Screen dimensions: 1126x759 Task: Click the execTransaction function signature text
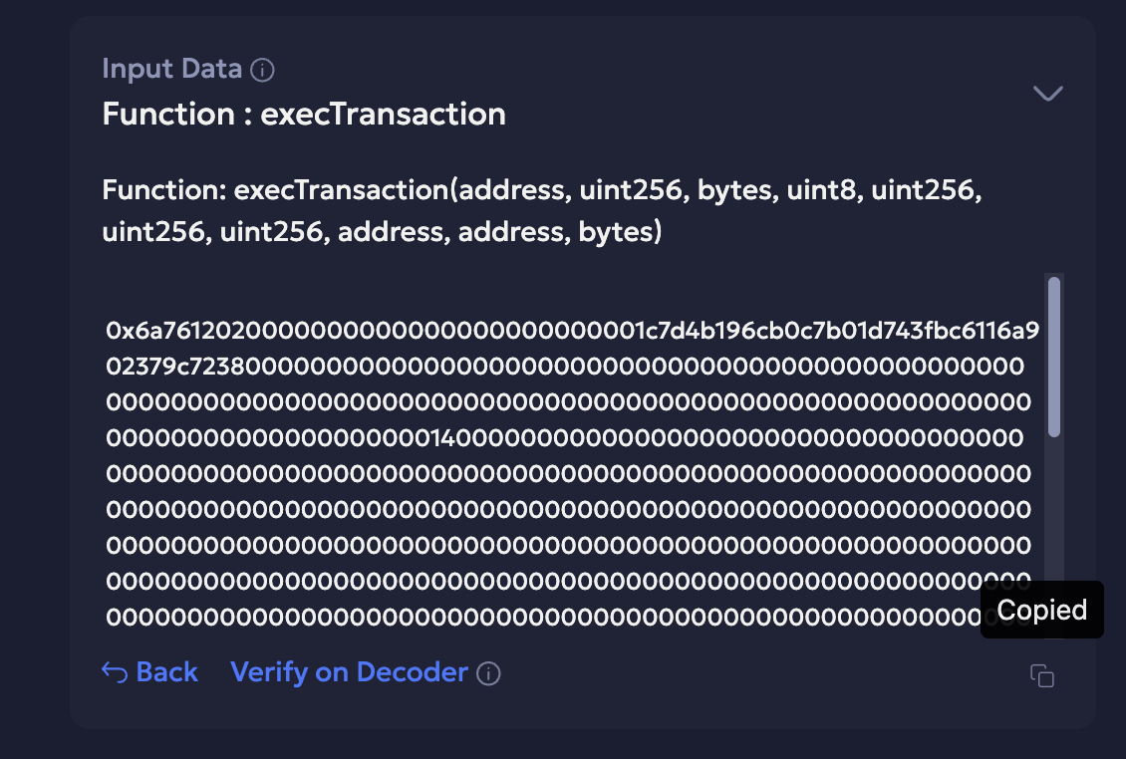pyautogui.click(x=542, y=189)
